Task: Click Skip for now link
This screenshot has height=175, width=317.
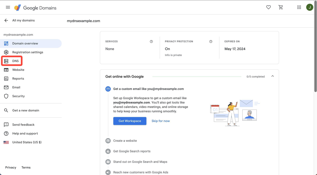Action: (161, 121)
